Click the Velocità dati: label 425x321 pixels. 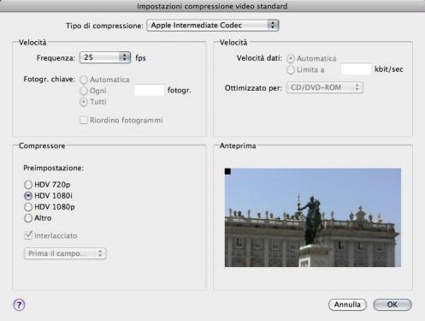pyautogui.click(x=259, y=58)
